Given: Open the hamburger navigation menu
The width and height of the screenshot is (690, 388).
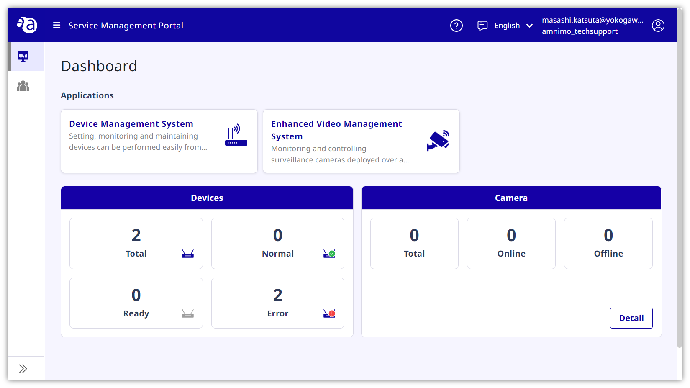Looking at the screenshot, I should (x=56, y=25).
